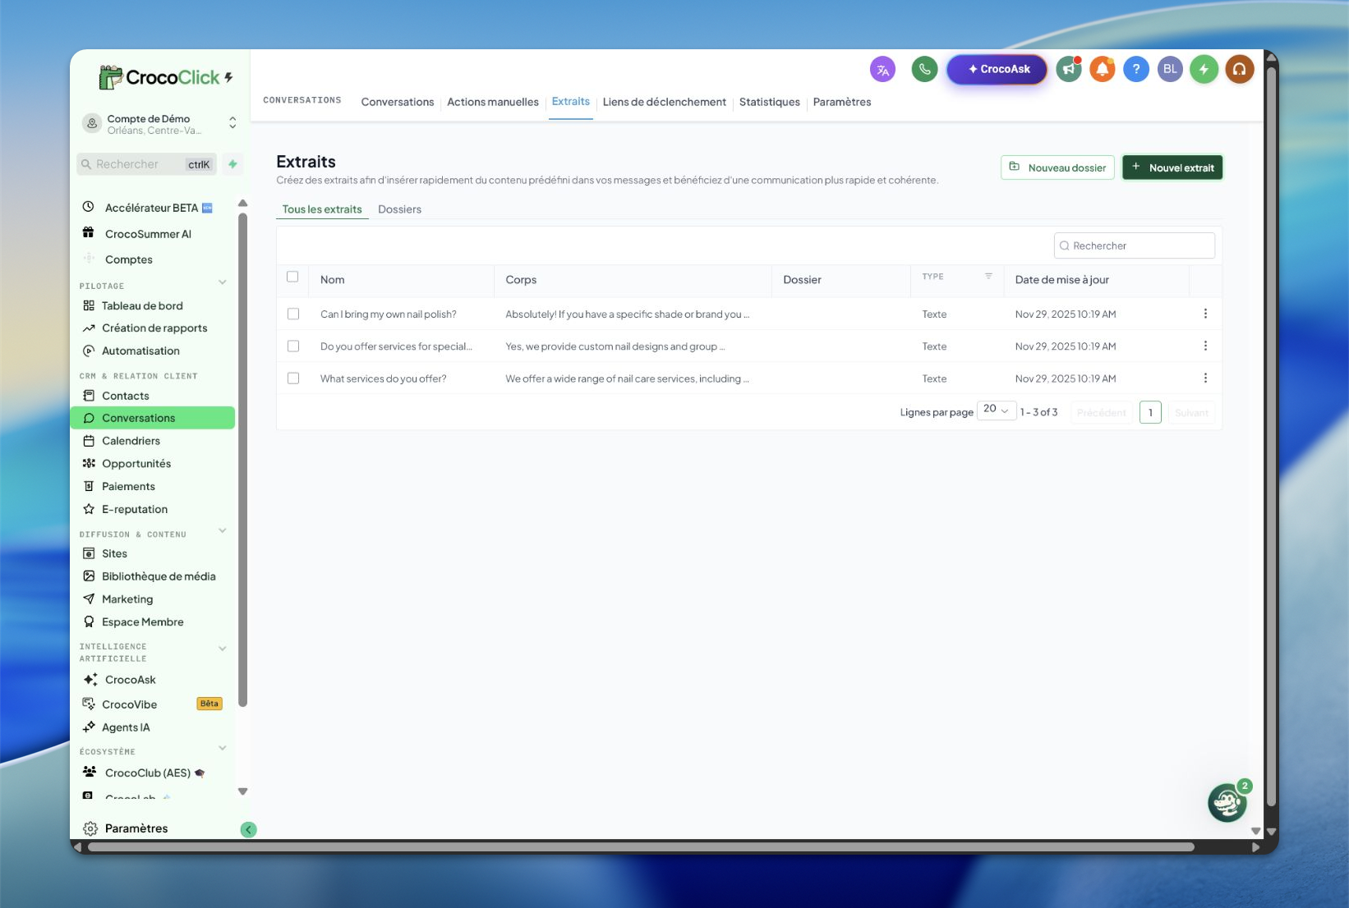
Task: Filter the TYPE column
Action: pyautogui.click(x=988, y=277)
